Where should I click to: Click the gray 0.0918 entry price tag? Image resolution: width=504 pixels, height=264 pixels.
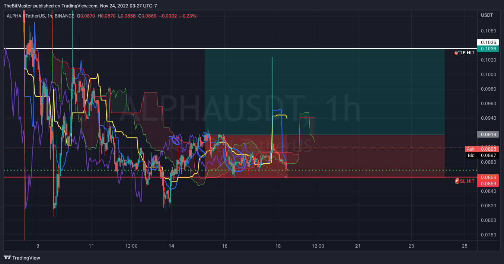(x=488, y=134)
